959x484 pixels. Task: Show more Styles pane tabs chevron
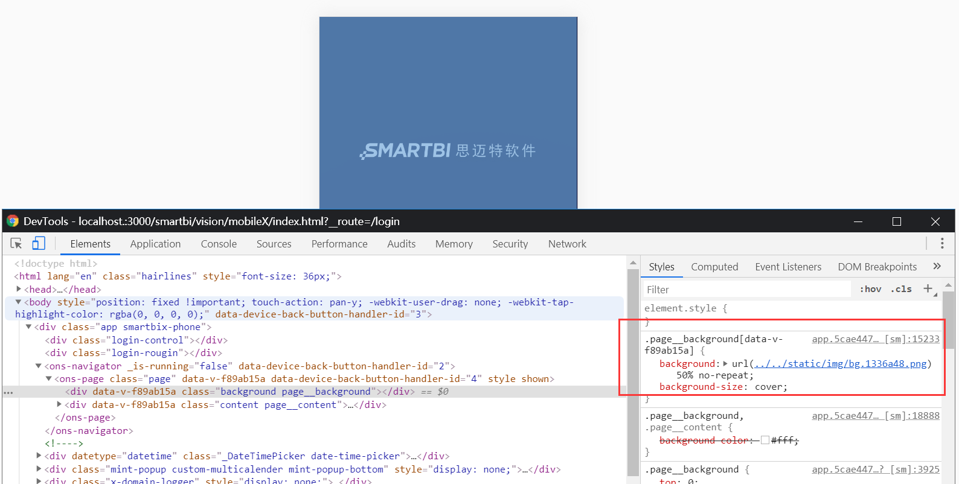click(937, 266)
